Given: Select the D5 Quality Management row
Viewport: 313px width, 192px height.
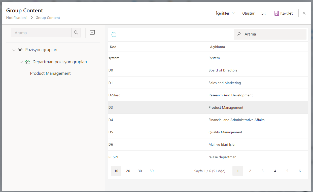Looking at the screenshot, I should tap(208, 132).
